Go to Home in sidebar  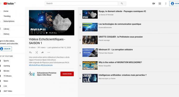pos(6,11)
